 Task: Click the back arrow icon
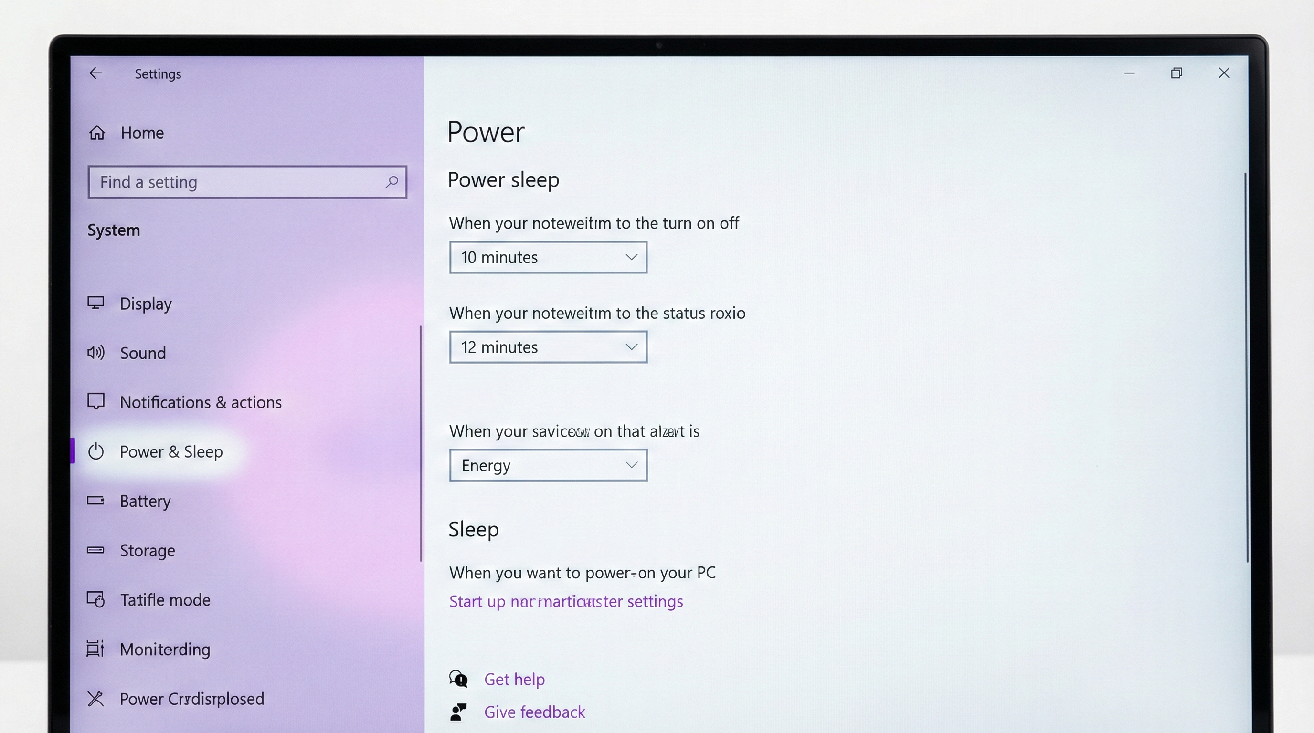pyautogui.click(x=95, y=73)
